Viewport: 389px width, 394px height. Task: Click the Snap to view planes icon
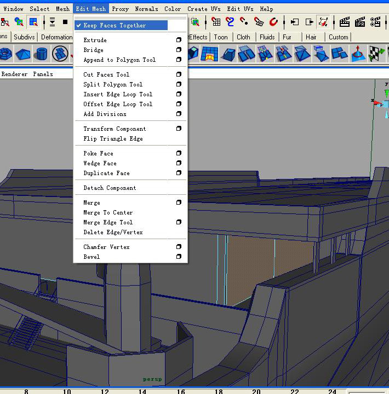point(259,22)
